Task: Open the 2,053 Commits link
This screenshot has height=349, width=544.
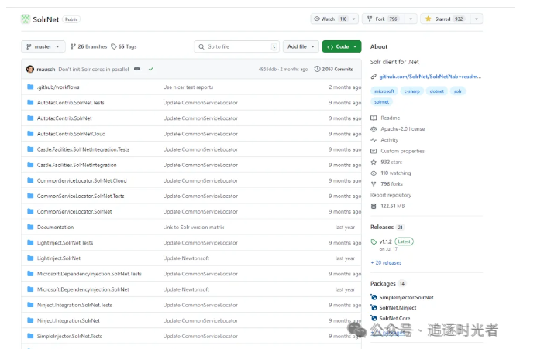Action: tap(333, 69)
